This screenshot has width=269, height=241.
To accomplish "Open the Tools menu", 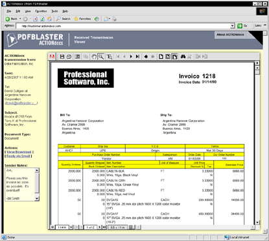I will (54, 11).
